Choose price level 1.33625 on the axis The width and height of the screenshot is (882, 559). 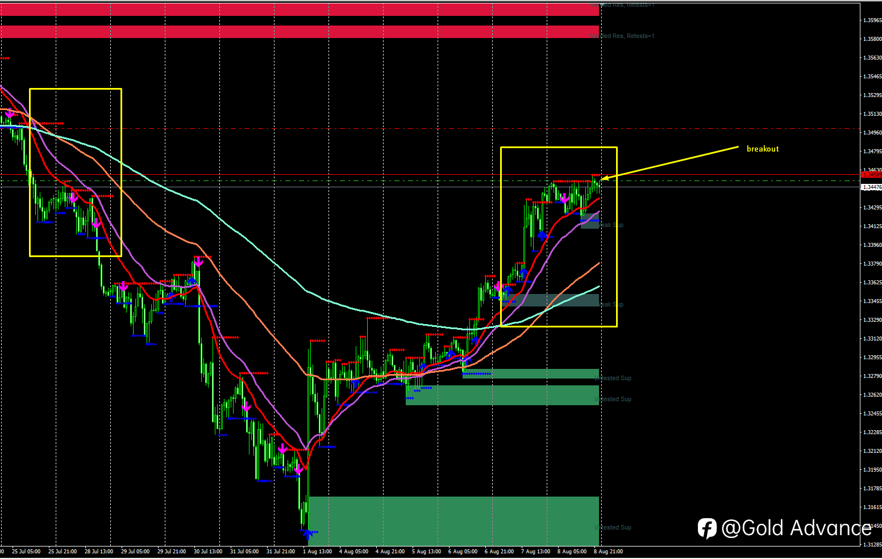pos(872,283)
